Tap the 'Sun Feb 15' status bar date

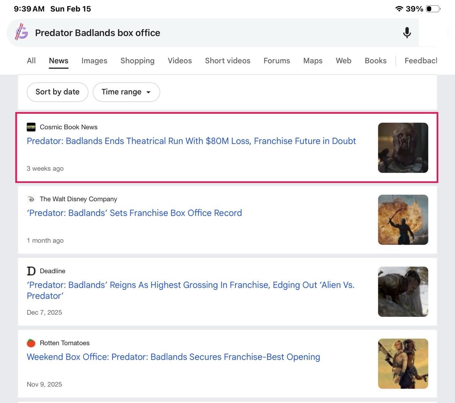click(71, 9)
